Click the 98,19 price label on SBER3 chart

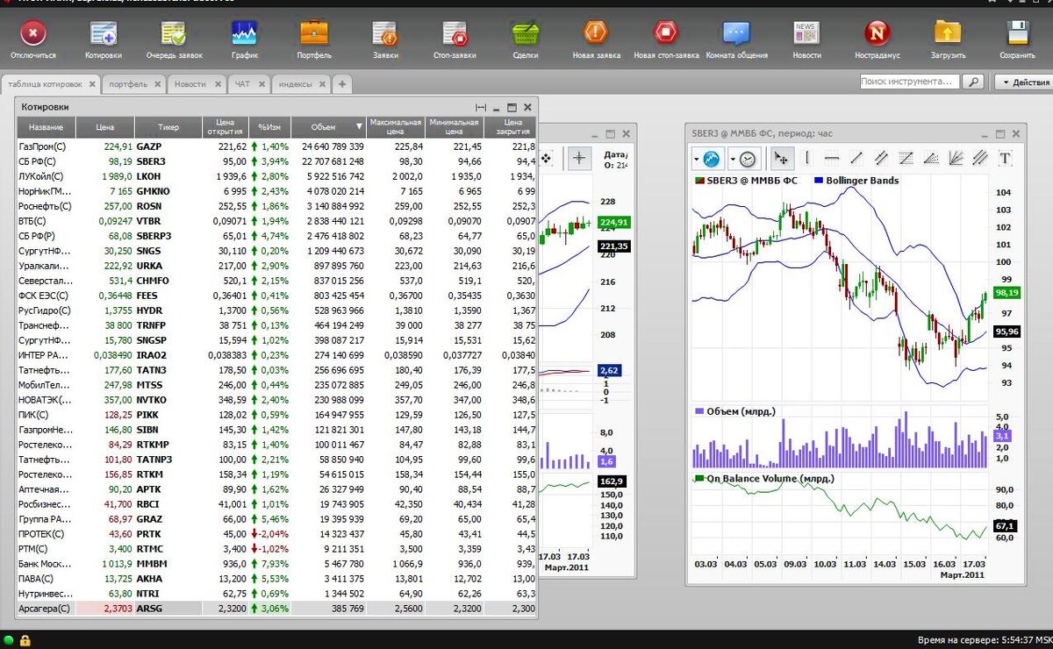tap(1006, 293)
